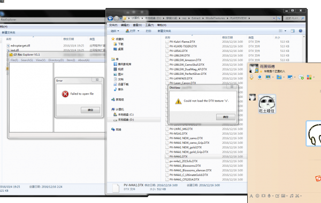Open the help question mark icon in Explorer
Viewport: 321px width, 203px height.
click(300, 31)
